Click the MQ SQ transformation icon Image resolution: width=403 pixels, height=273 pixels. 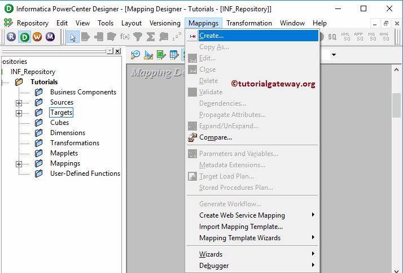pyautogui.click(x=371, y=37)
